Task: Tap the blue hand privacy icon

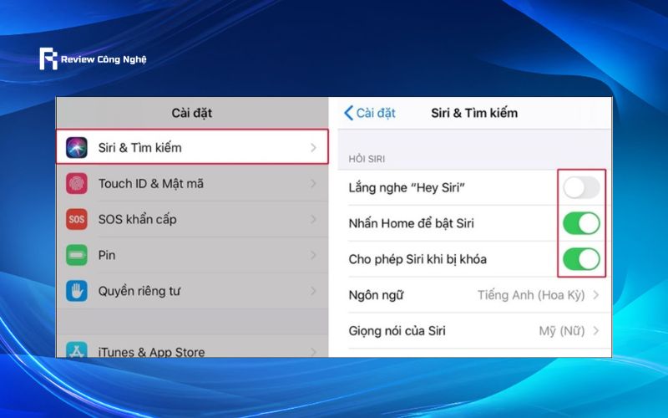Action: [77, 291]
